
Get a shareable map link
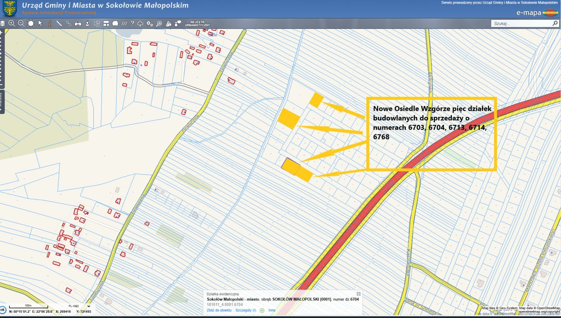click(68, 23)
